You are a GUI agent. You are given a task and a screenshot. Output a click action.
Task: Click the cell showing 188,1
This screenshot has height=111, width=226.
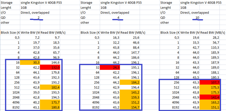pos(210,73)
